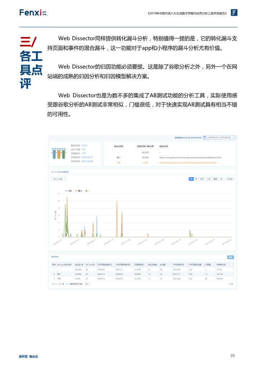
Task: Go to next page pagination arrow
Action: pyautogui.click(x=67, y=284)
